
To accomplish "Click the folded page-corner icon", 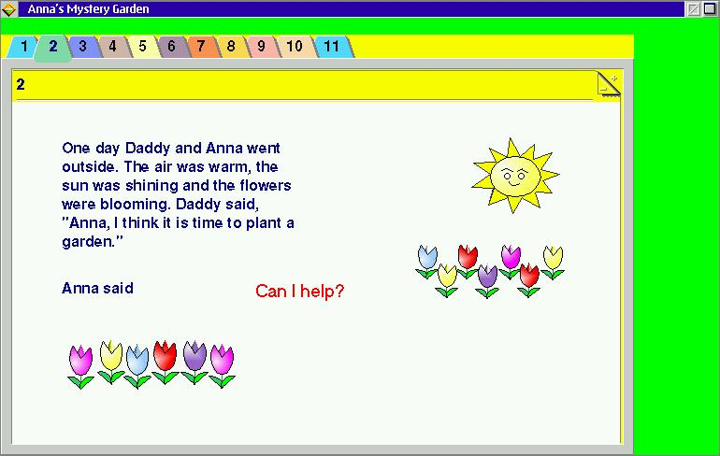I will [609, 84].
